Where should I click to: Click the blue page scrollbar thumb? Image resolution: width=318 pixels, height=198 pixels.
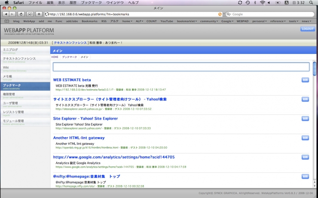tap(315, 69)
